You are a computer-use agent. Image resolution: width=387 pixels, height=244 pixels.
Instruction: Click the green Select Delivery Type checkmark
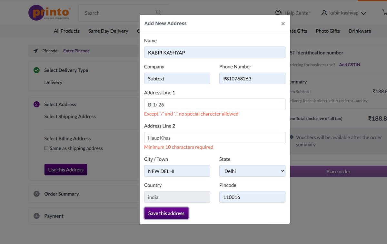click(x=36, y=70)
